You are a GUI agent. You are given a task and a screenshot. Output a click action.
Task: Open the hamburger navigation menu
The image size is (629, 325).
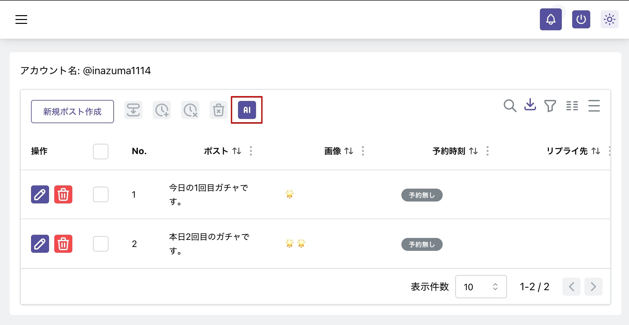21,19
